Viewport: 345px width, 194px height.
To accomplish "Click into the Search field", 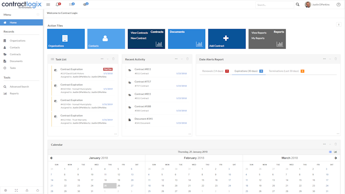I will coord(275,5).
